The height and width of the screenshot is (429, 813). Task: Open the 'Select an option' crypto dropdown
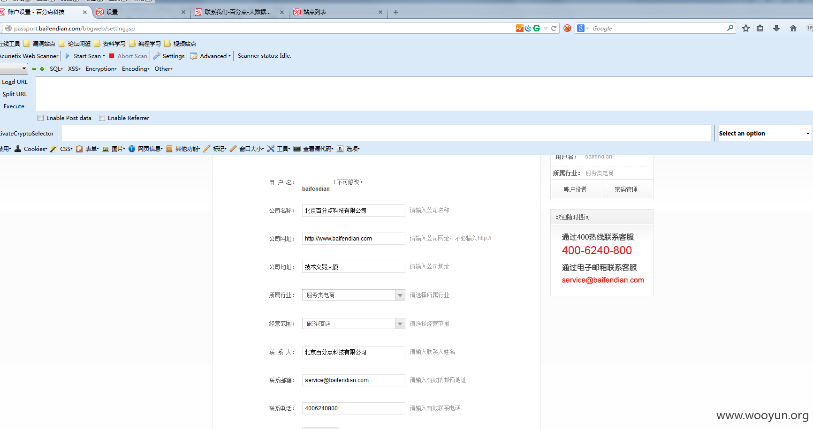coord(765,133)
